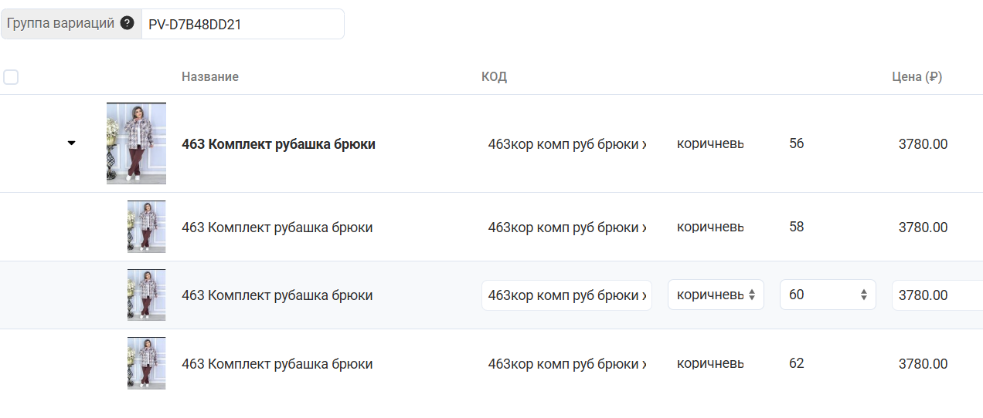983x418 pixels.
Task: Click the коричневый color cell in size 62 row
Action: (710, 363)
